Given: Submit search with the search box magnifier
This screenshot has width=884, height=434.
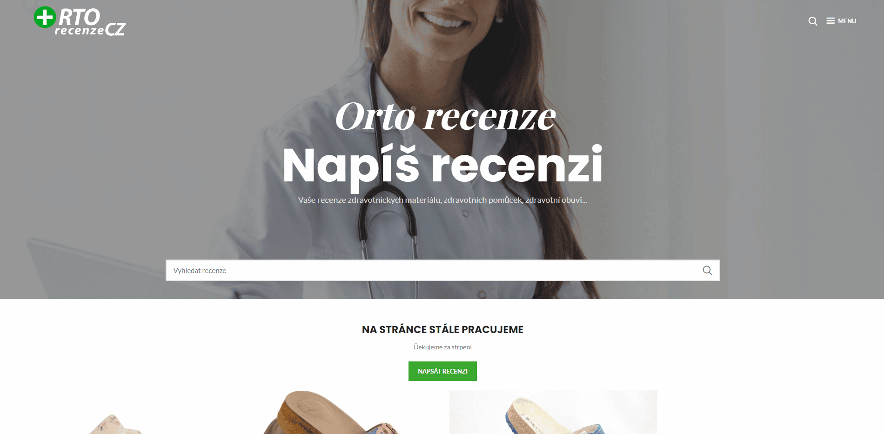Looking at the screenshot, I should 707,270.
